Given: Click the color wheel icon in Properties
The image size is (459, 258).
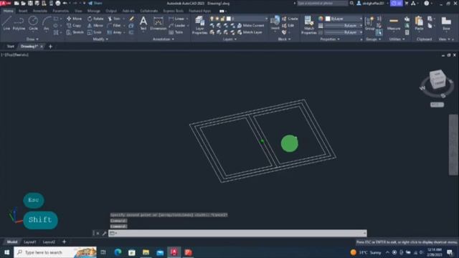Looking at the screenshot, I should [x=321, y=19].
